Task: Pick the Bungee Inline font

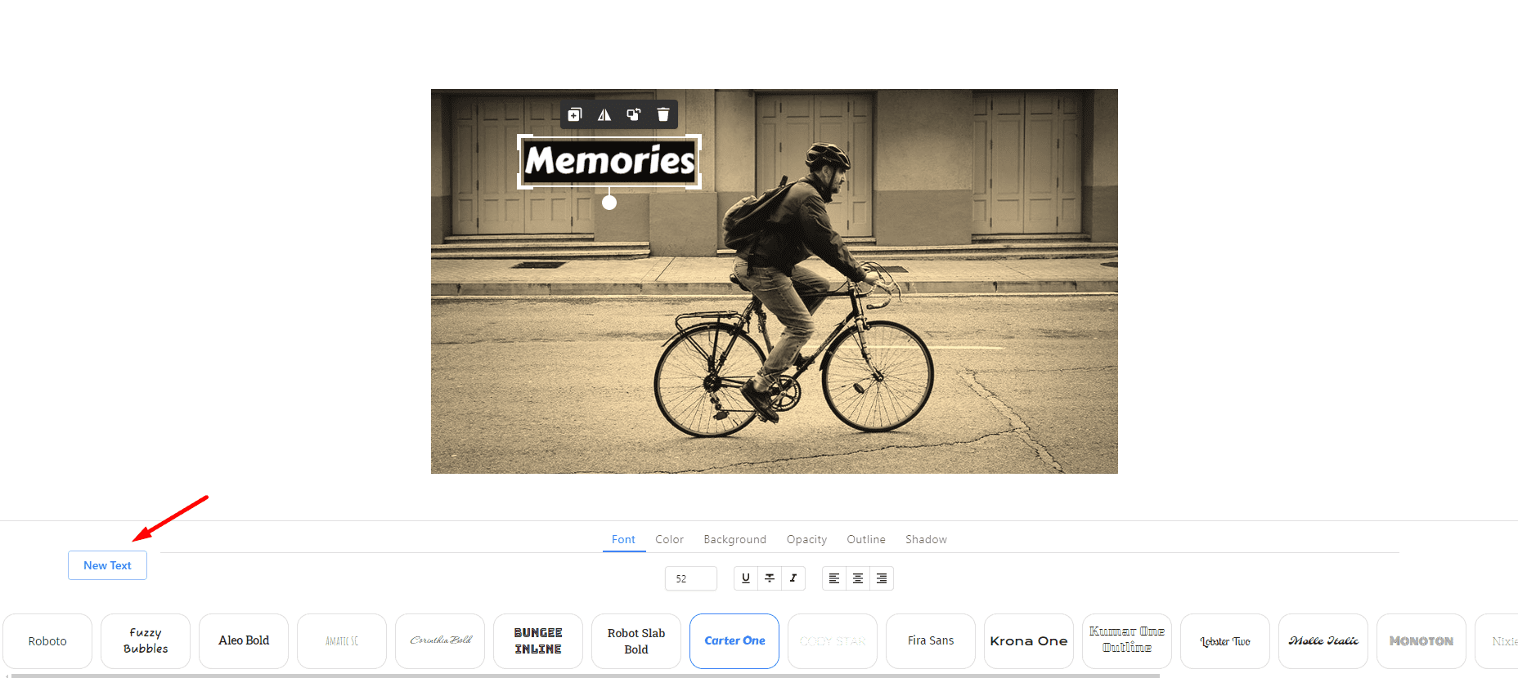Action: coord(538,641)
